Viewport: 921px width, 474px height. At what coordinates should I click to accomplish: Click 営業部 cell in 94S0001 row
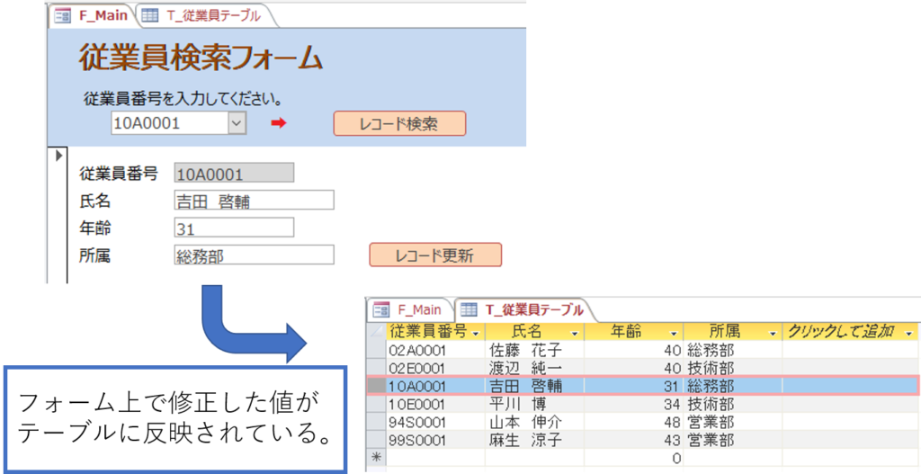[x=732, y=423]
